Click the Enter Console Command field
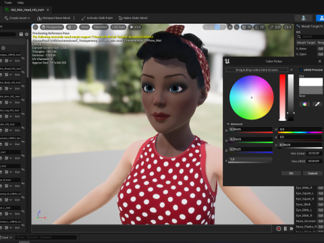 point(46,237)
